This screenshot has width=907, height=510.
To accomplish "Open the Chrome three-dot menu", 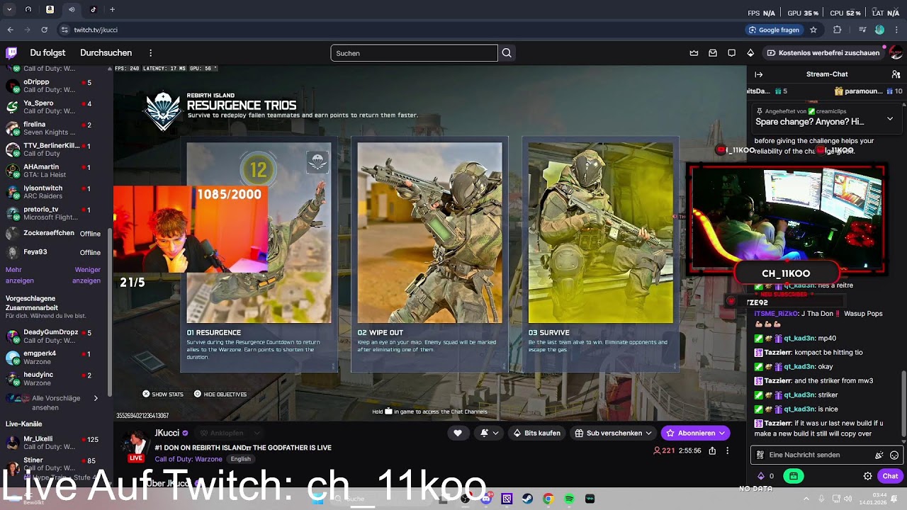I will tap(896, 30).
